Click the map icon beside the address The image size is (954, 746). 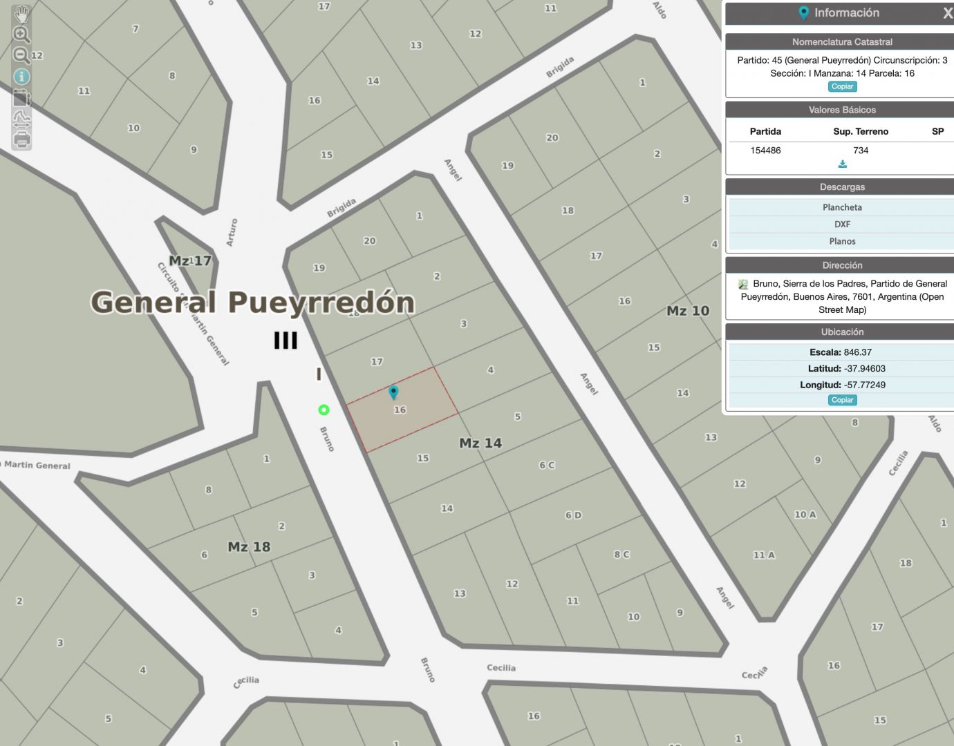click(743, 284)
